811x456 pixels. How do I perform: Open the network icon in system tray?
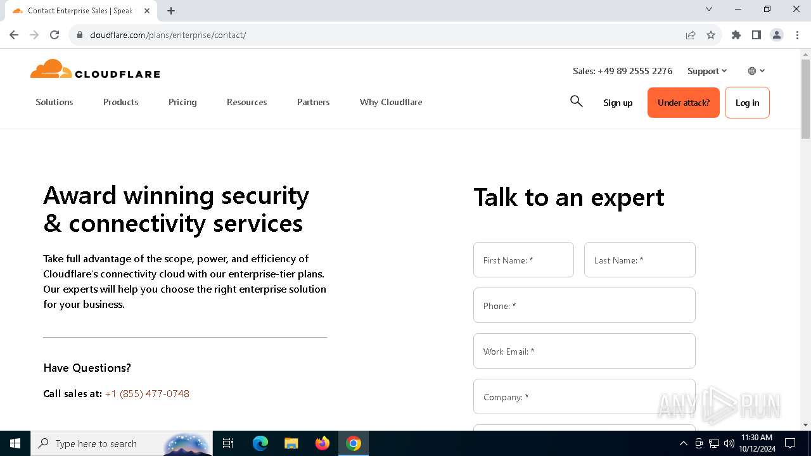[x=714, y=443]
